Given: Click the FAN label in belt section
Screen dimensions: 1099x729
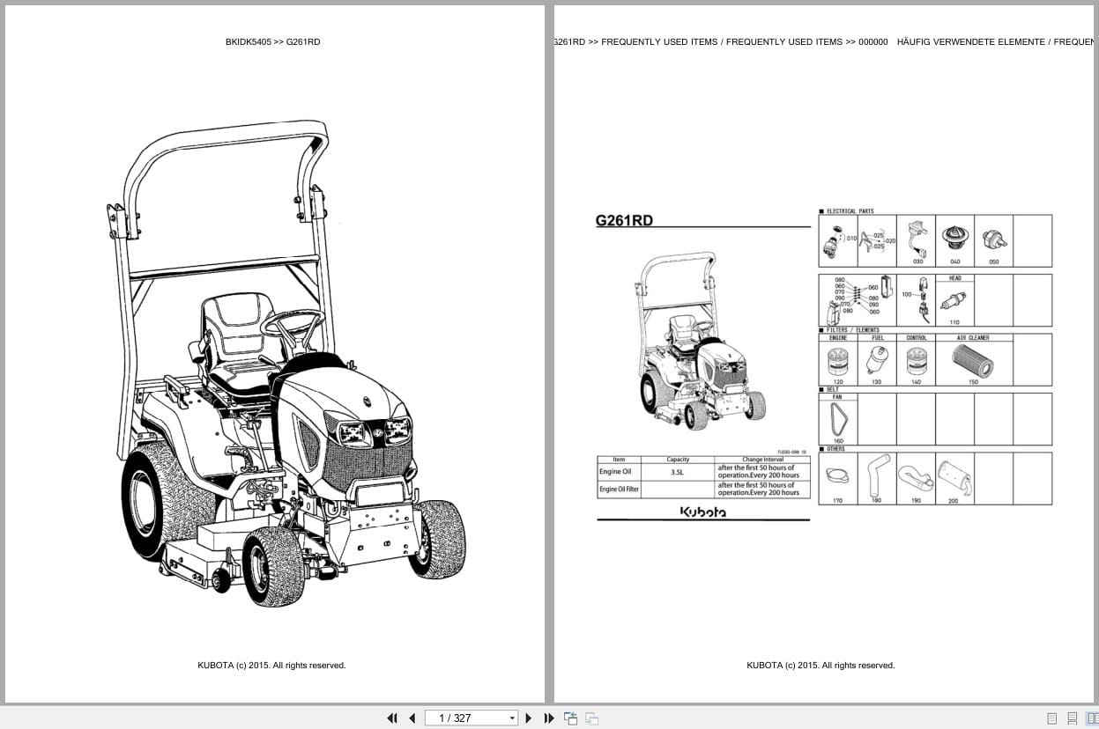Looking at the screenshot, I should [837, 398].
